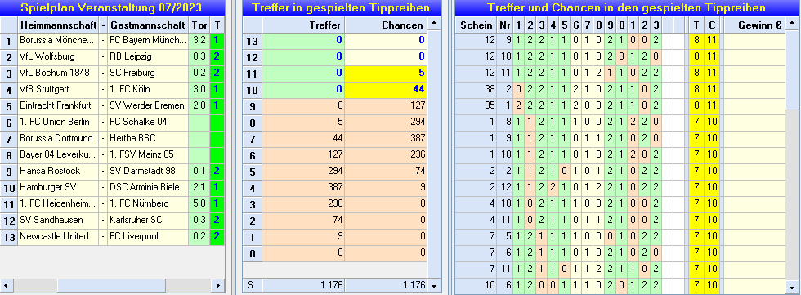Select the Hamburger SV team cell
Viewport: 801px width, 295px height.
point(58,187)
